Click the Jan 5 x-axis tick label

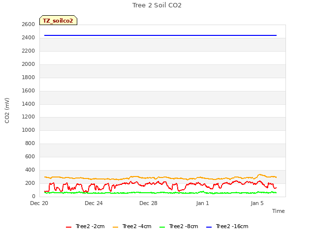(x=257, y=203)
